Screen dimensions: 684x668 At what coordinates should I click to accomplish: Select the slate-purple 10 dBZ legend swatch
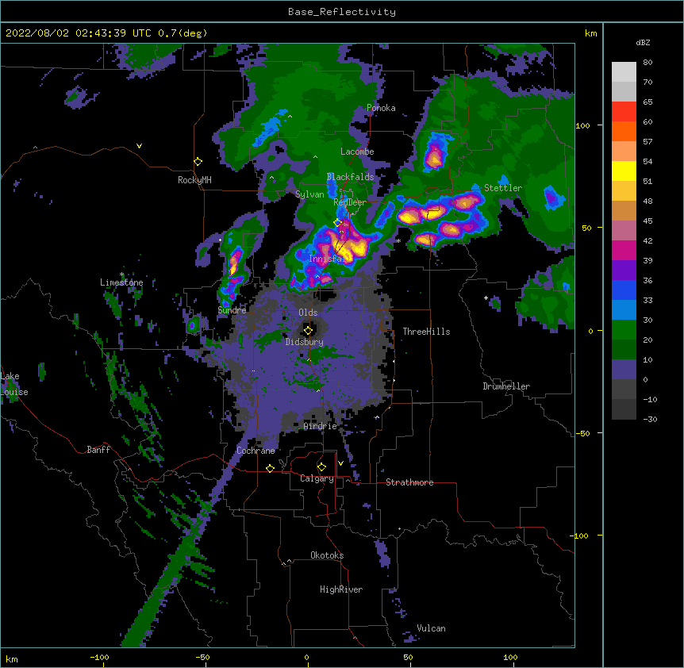(624, 370)
